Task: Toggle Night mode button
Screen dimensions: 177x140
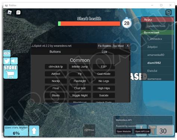Action: tap(80, 96)
